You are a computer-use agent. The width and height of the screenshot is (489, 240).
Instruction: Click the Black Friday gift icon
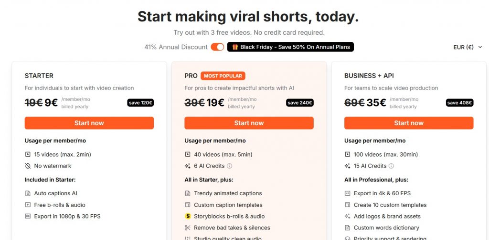(234, 47)
